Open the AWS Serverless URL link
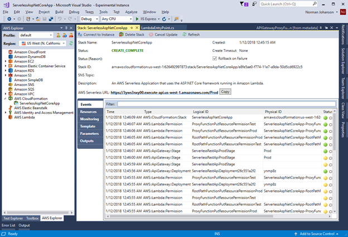 pos(164,91)
